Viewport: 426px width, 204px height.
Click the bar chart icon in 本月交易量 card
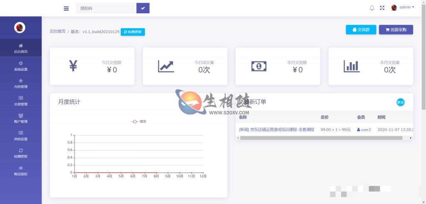(352, 66)
